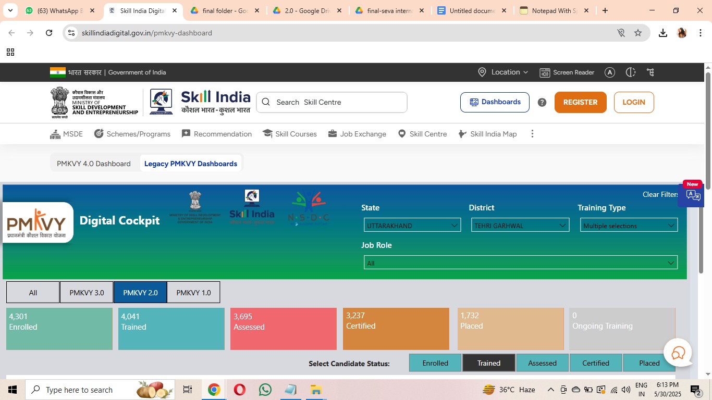Click Clear Filters link
Screen dimensions: 712x400
[x=660, y=194]
